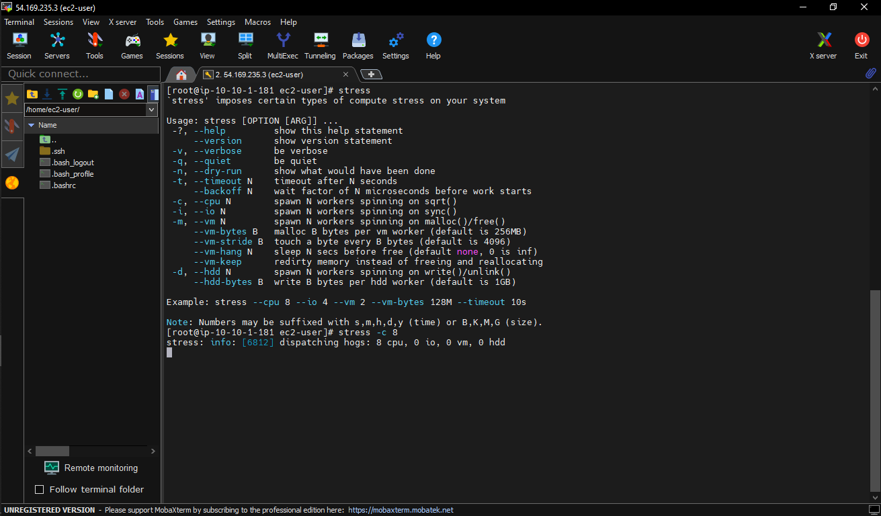The width and height of the screenshot is (881, 516).
Task: Open the Sessions menu
Action: 58,22
